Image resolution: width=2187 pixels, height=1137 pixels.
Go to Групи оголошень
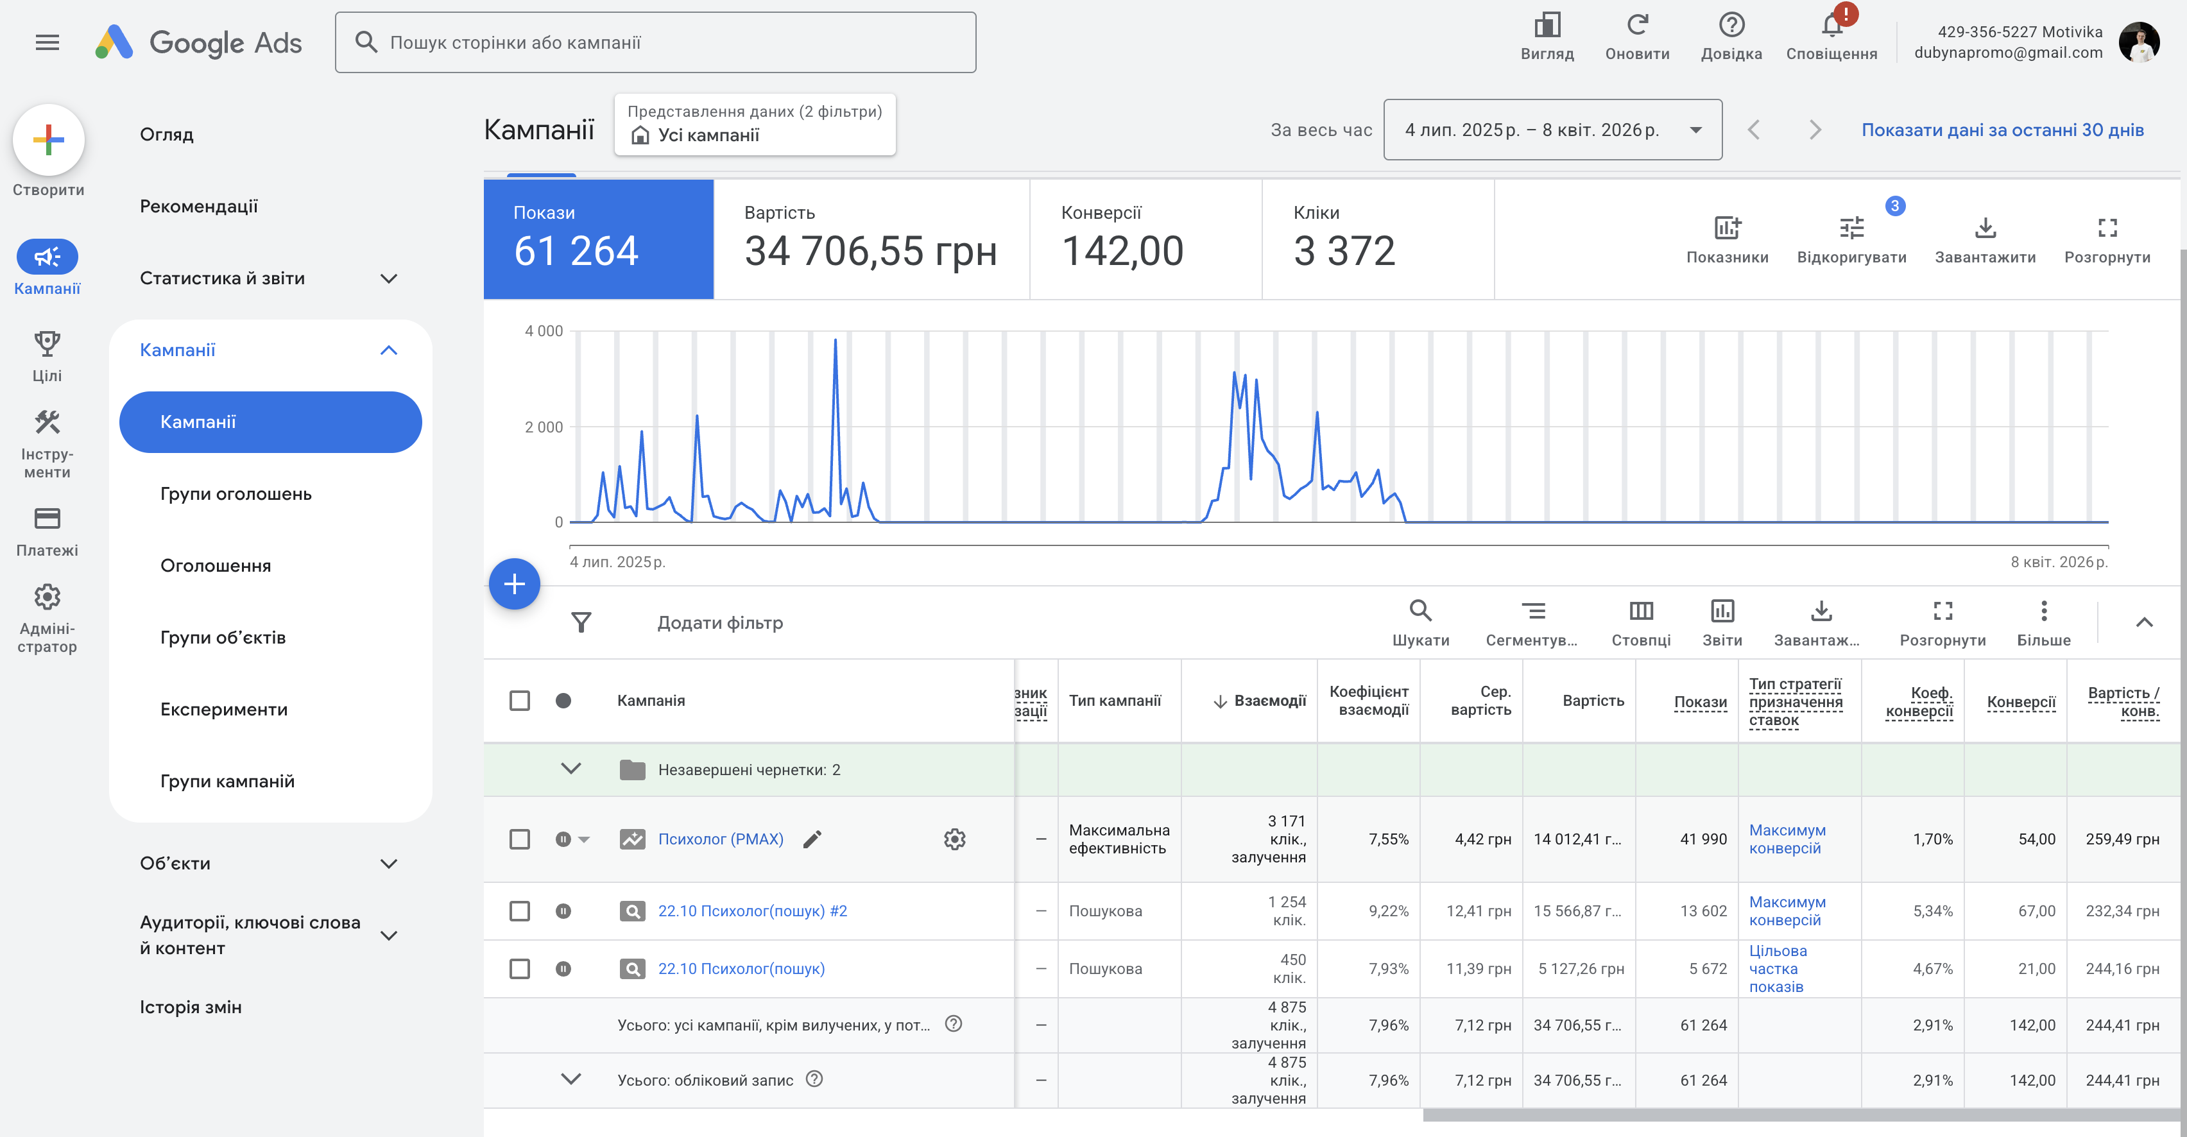[236, 494]
